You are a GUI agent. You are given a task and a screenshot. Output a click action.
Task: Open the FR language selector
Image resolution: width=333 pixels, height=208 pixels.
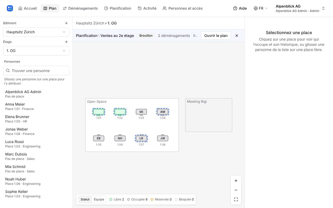pos(261,8)
